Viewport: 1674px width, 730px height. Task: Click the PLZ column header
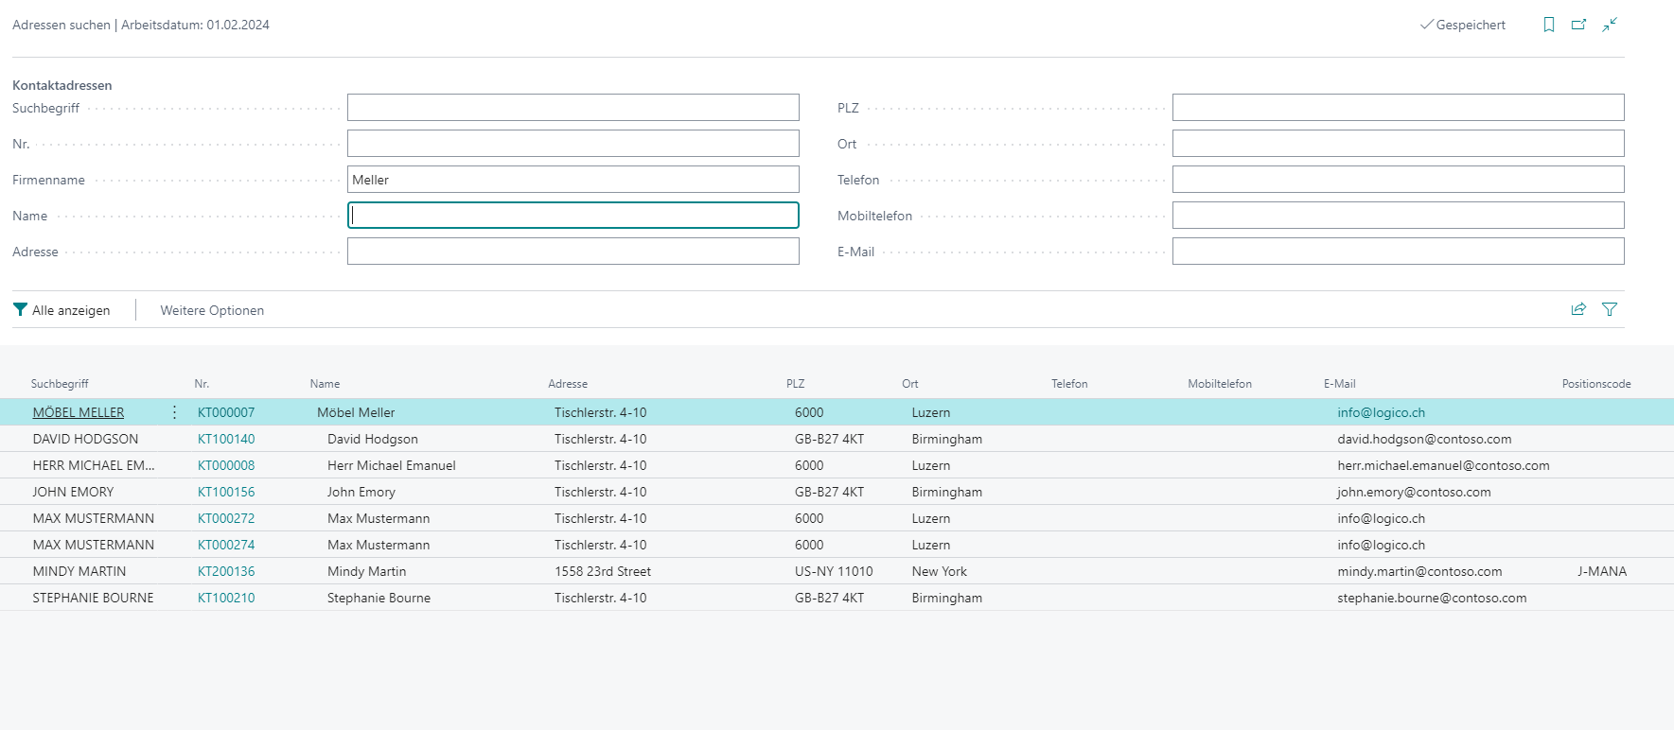pyautogui.click(x=795, y=384)
